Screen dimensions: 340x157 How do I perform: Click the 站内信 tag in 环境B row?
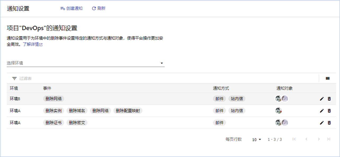(x=237, y=99)
